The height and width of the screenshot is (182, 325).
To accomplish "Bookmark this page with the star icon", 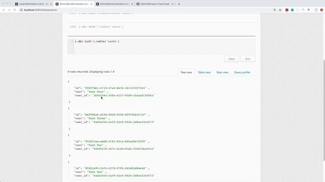I will (280, 10).
